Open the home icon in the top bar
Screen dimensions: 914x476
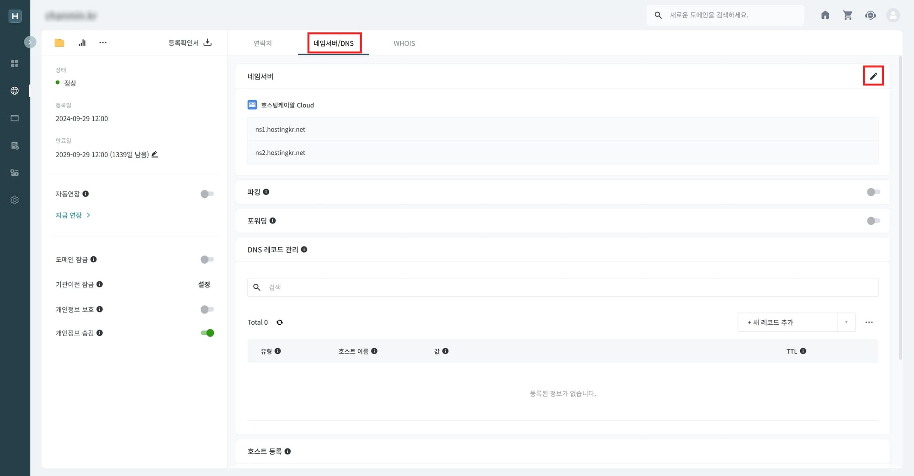825,15
